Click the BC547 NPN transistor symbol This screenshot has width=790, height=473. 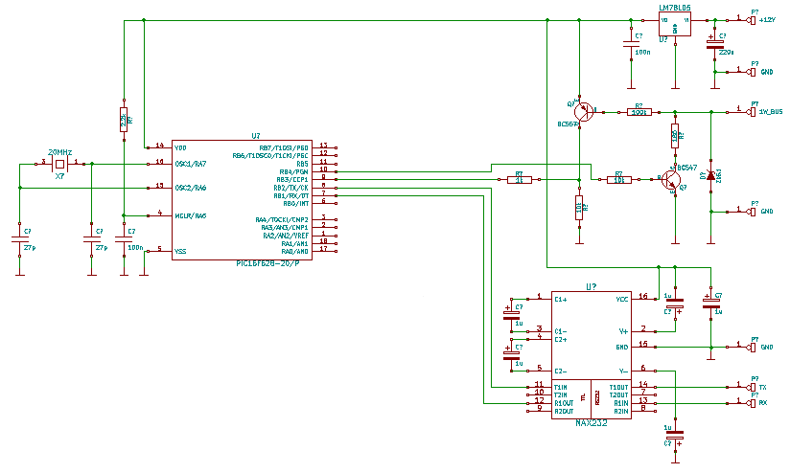(x=668, y=178)
